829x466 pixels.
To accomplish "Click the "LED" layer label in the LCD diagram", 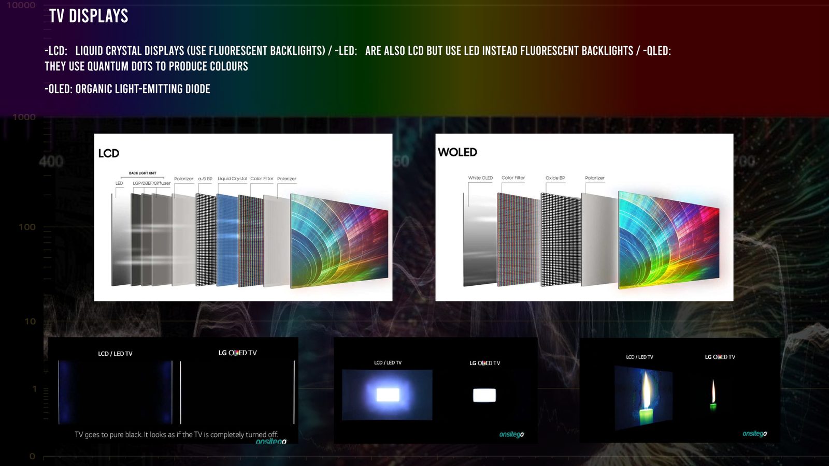I will tap(119, 183).
